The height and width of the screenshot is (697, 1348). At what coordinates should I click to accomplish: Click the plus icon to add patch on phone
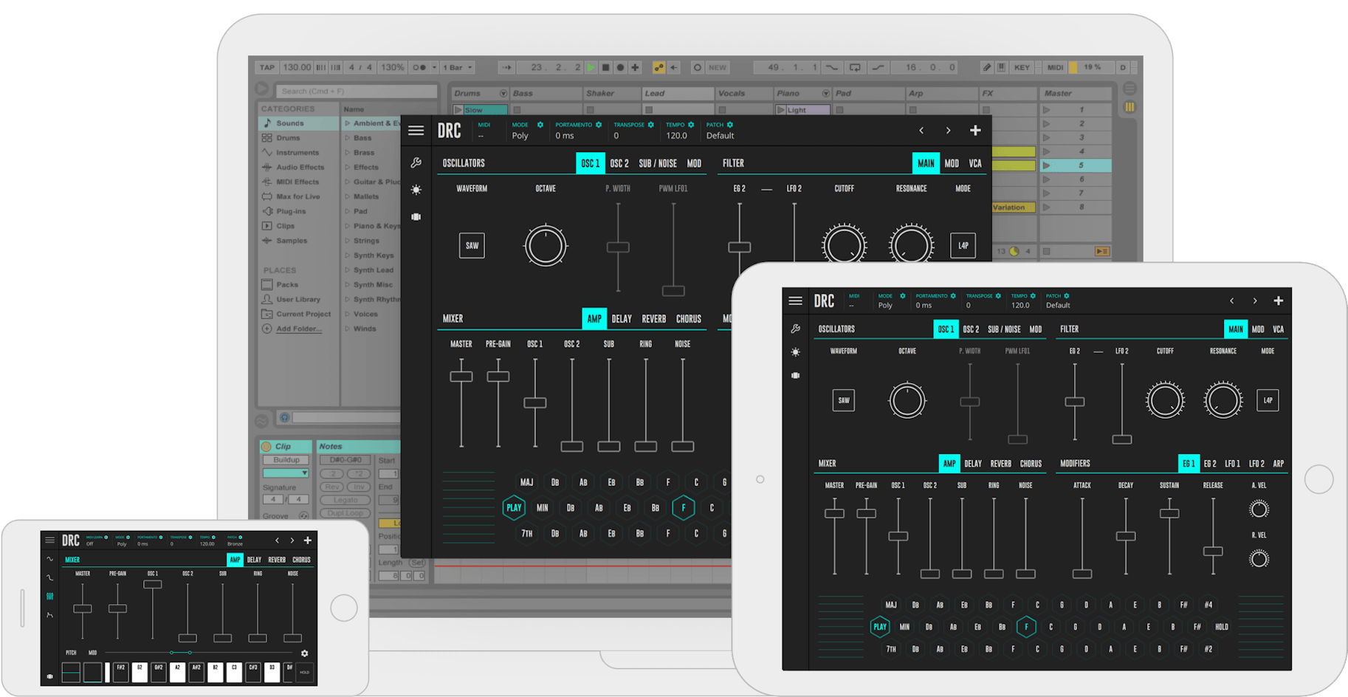(308, 540)
